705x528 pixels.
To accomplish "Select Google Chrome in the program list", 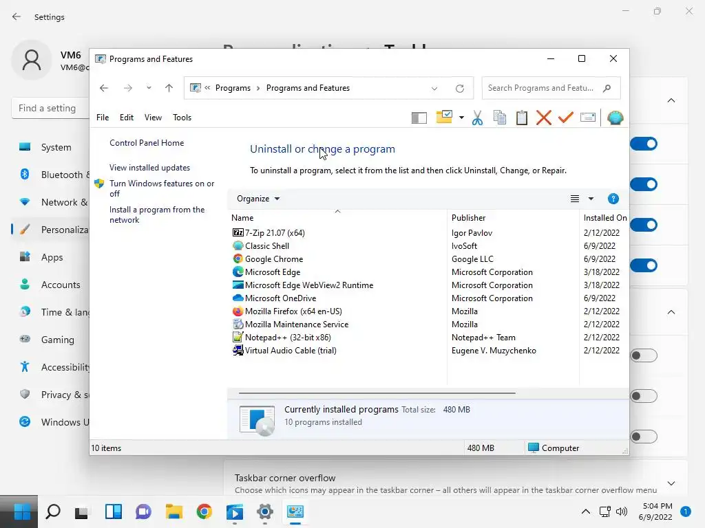I will [274, 258].
